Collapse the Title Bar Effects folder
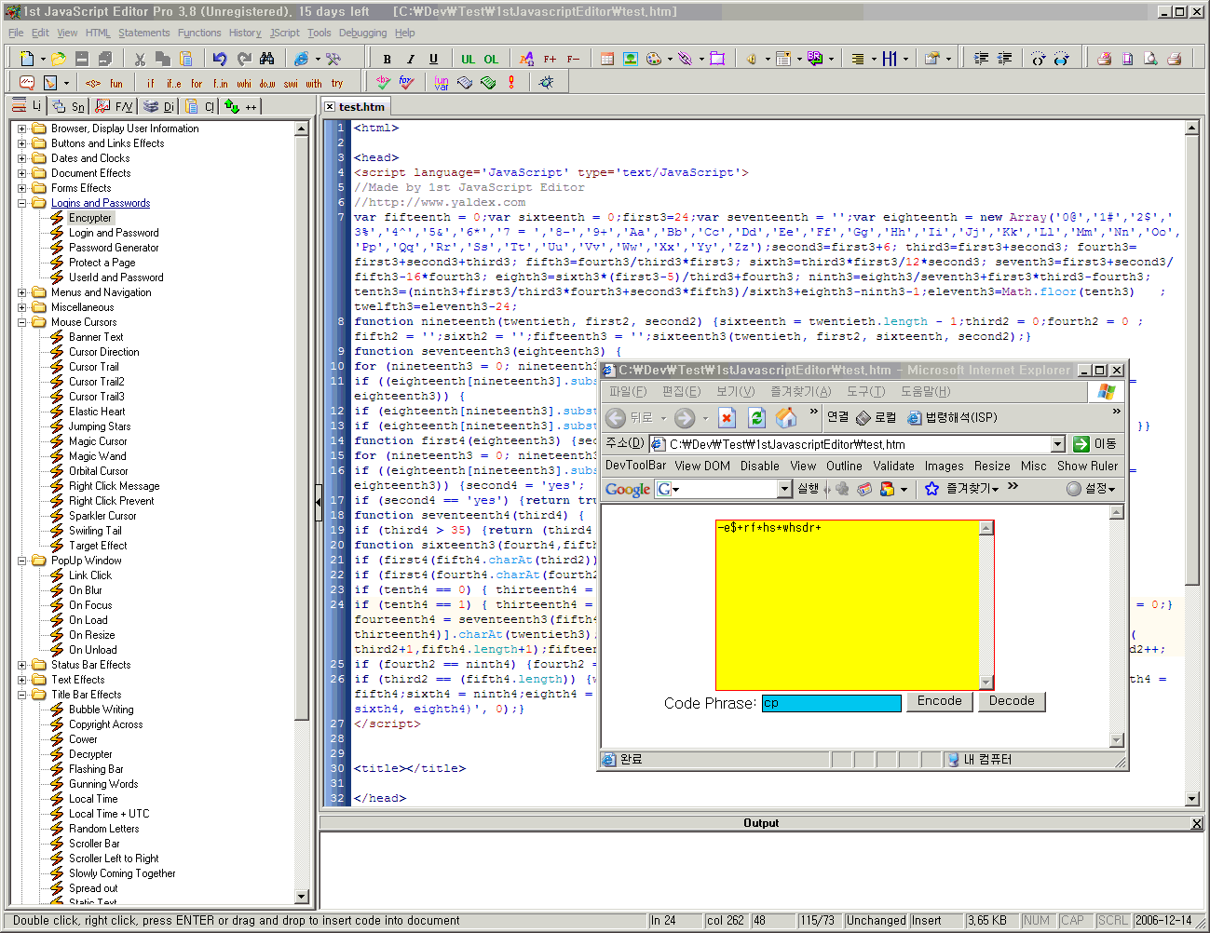Screen dimensions: 1210x933 point(22,695)
